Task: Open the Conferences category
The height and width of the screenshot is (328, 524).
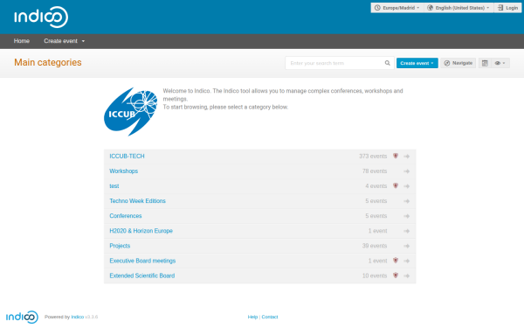Action: click(x=126, y=216)
